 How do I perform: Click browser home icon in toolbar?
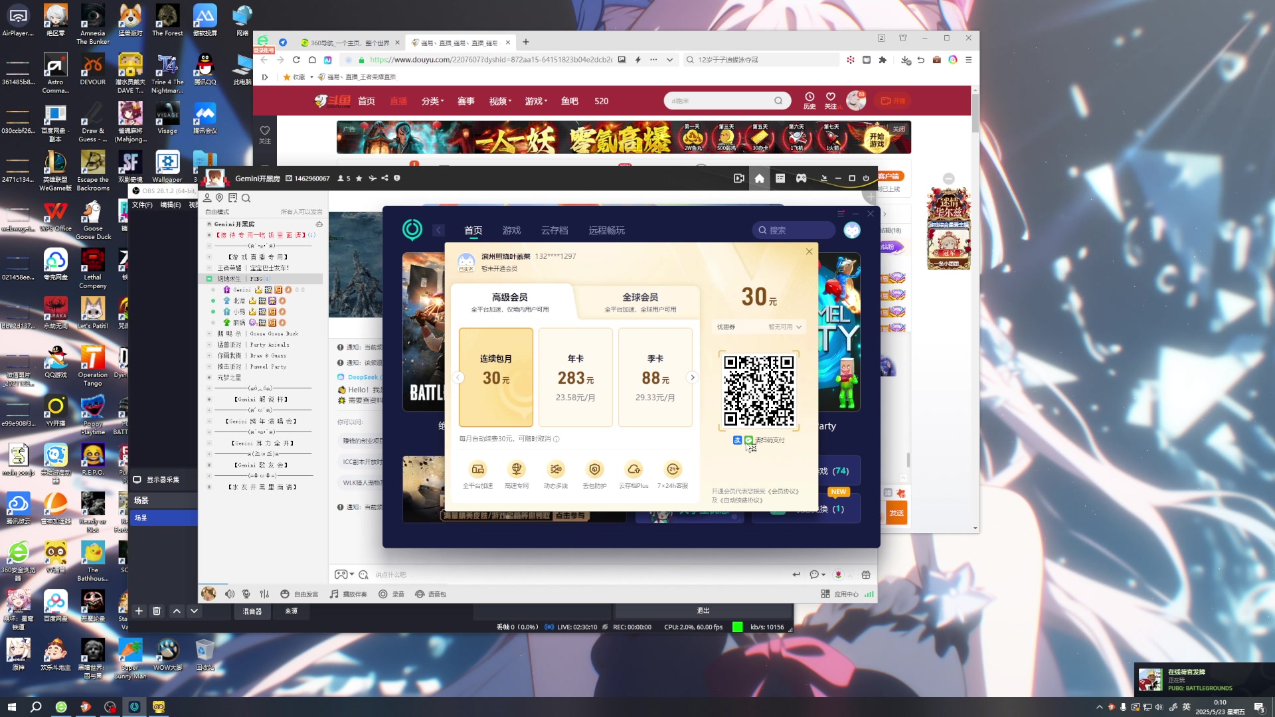312,60
